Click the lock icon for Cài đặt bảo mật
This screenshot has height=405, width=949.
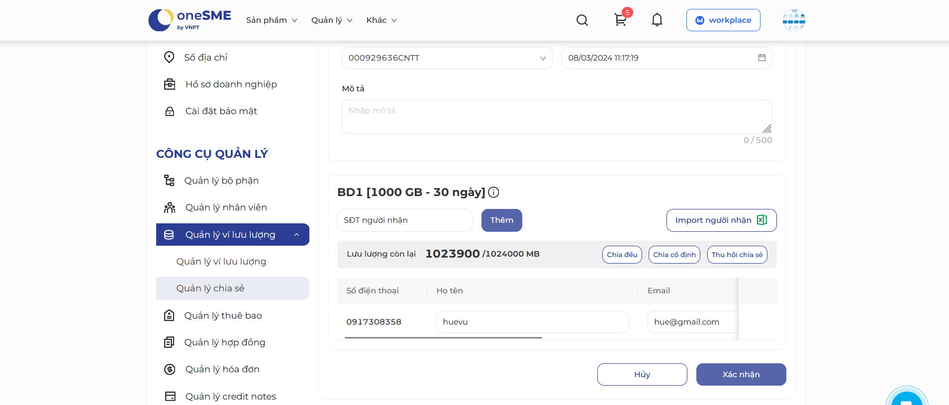tap(170, 111)
